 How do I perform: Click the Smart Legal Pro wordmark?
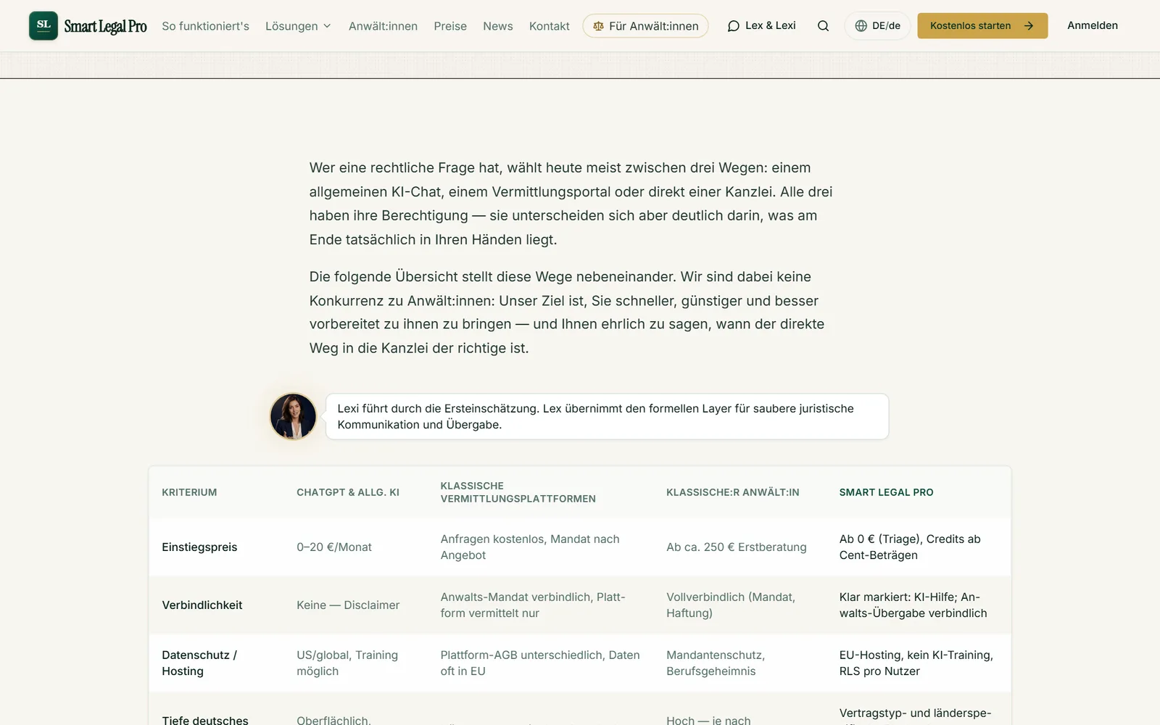(x=105, y=26)
